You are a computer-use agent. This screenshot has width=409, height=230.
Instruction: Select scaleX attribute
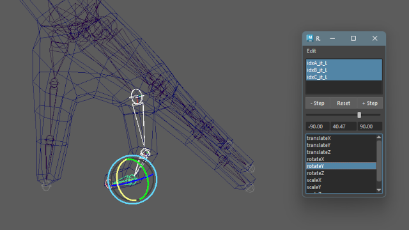[341, 180]
